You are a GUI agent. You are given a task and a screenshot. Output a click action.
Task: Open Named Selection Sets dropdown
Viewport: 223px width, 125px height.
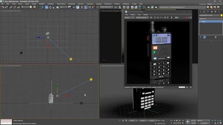coord(106,7)
